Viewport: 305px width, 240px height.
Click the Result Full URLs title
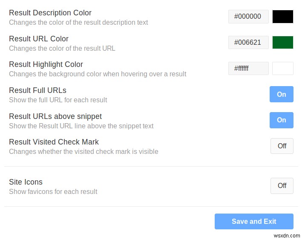click(37, 90)
